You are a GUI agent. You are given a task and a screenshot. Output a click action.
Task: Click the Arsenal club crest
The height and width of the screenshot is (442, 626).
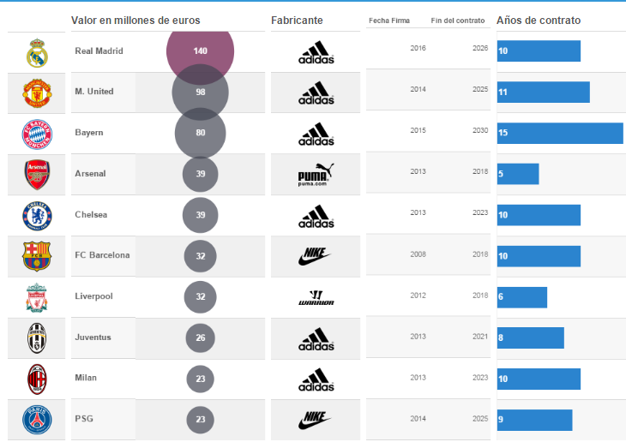[37, 174]
